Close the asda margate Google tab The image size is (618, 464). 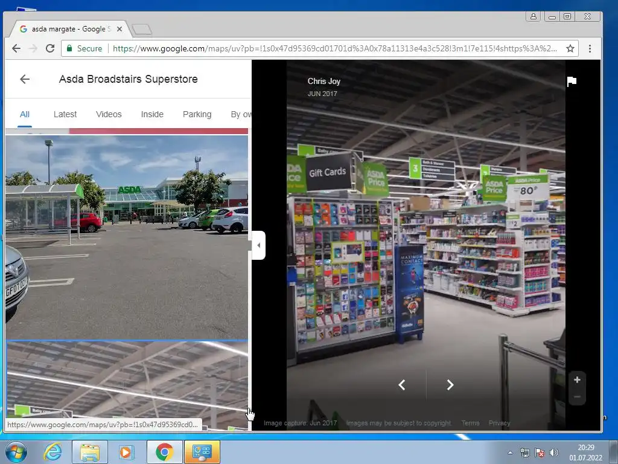[x=119, y=29]
